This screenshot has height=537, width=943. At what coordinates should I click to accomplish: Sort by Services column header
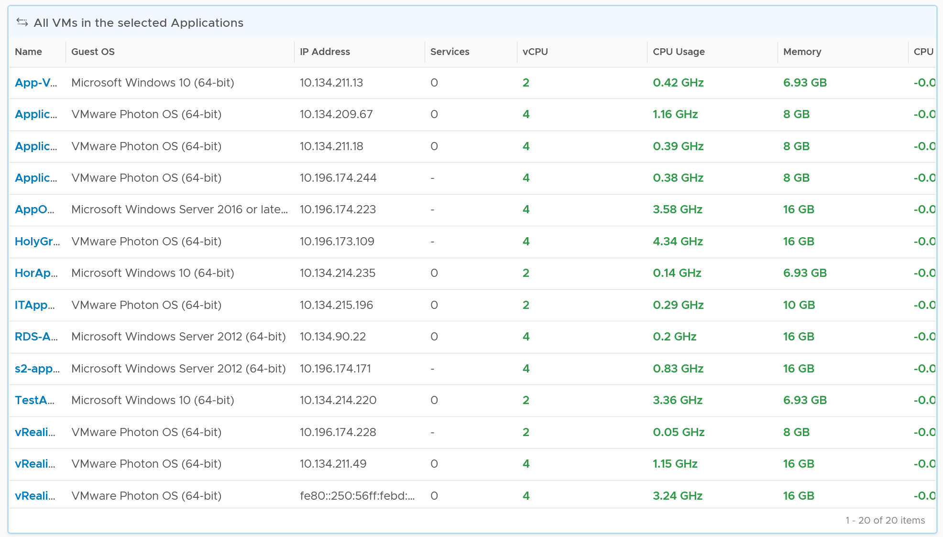[450, 52]
